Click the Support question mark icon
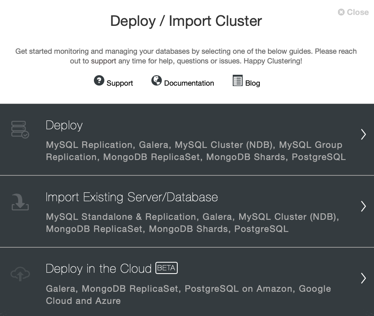 (x=99, y=80)
